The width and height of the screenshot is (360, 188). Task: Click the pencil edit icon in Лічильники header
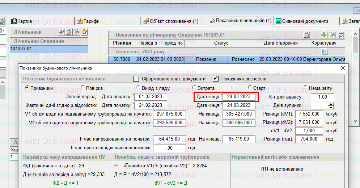tap(62, 32)
